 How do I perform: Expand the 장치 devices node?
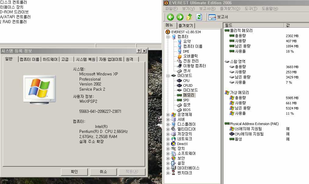click(x=168, y=149)
